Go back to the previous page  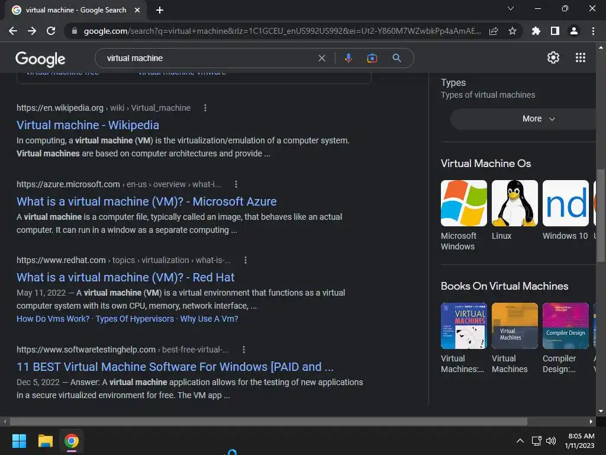(x=13, y=31)
